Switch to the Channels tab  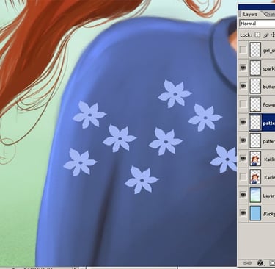click(x=269, y=15)
